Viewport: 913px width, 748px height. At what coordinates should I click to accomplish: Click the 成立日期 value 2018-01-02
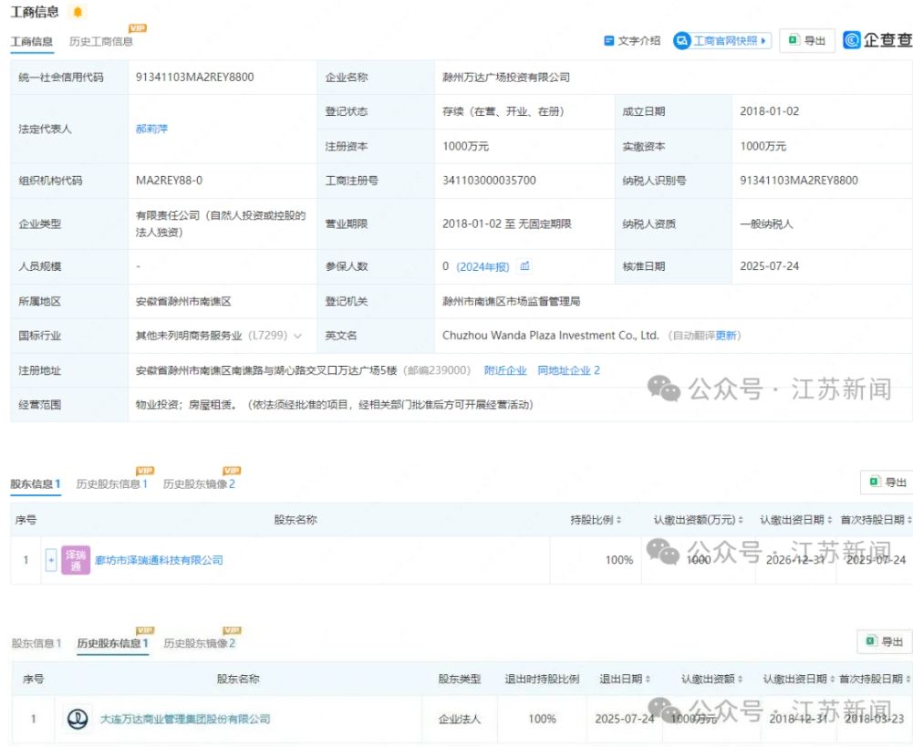[x=769, y=111]
